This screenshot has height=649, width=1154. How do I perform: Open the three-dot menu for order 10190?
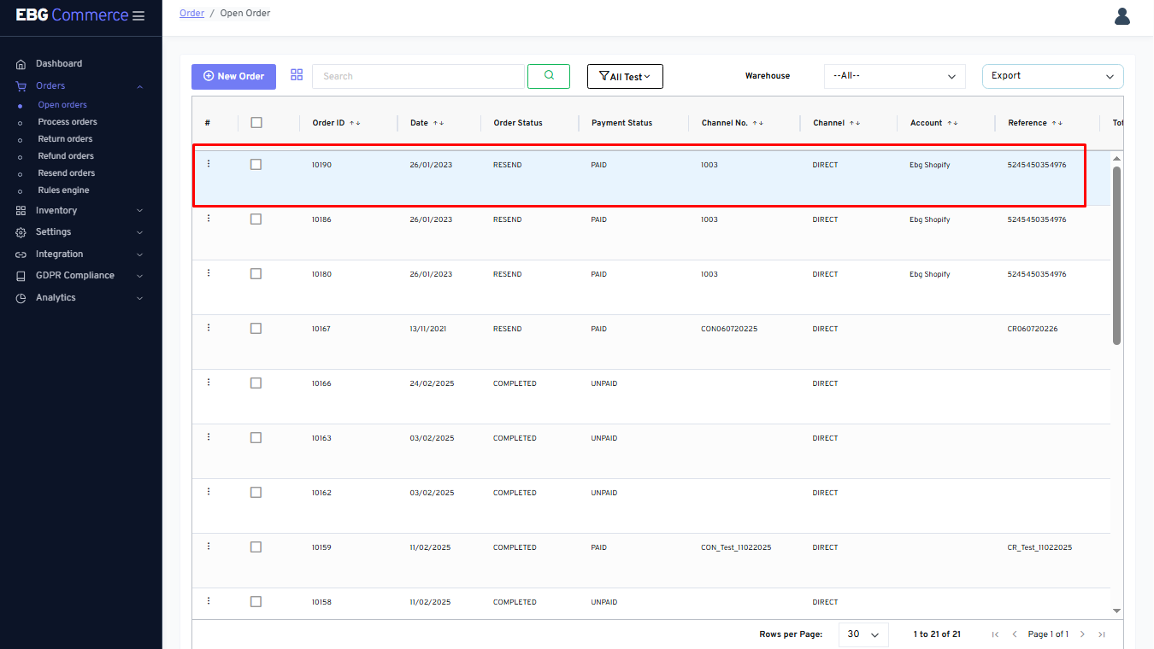coord(209,164)
